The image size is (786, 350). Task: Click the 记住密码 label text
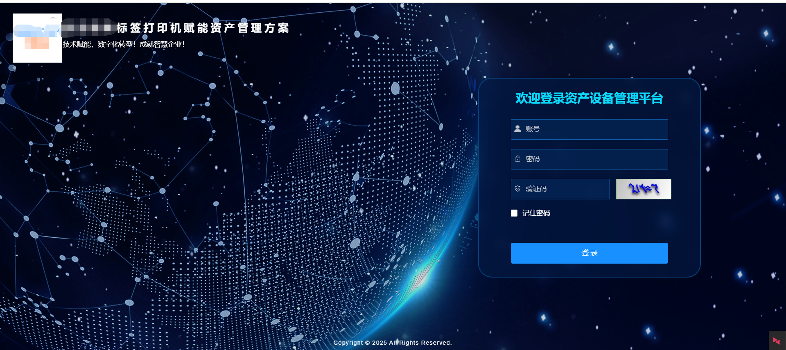click(x=536, y=213)
